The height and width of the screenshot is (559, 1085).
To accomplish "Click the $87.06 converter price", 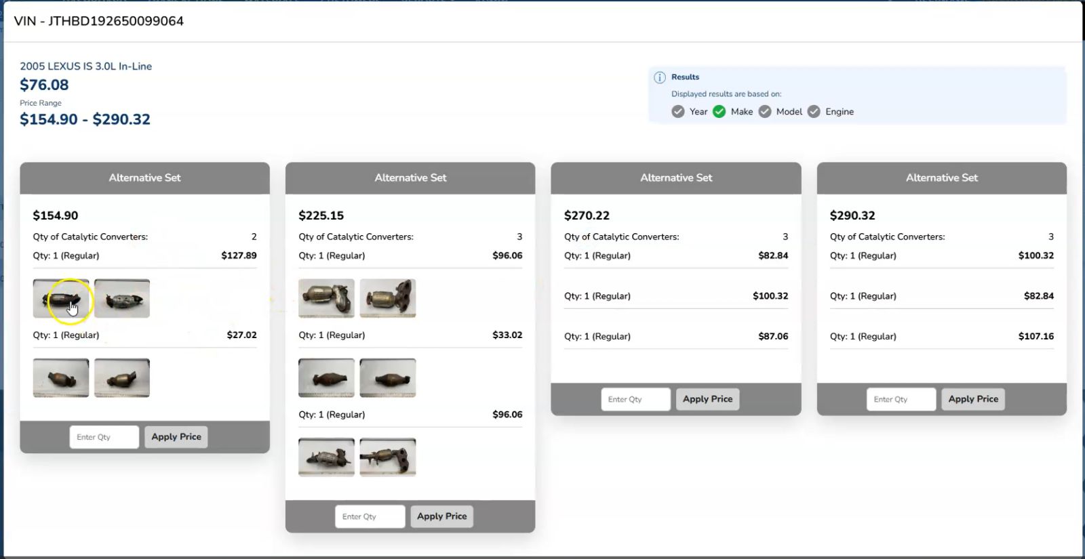I will (x=774, y=336).
